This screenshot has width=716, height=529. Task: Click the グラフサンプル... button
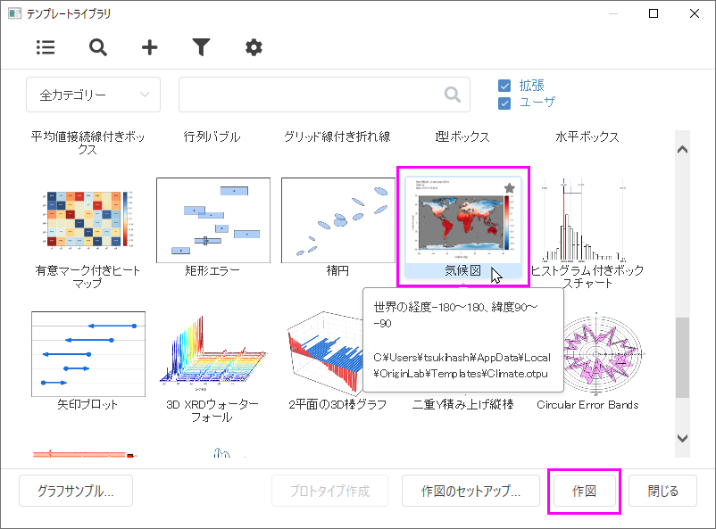[x=76, y=491]
